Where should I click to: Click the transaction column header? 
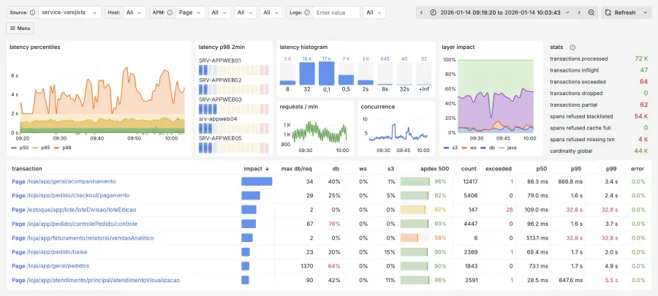coord(27,169)
